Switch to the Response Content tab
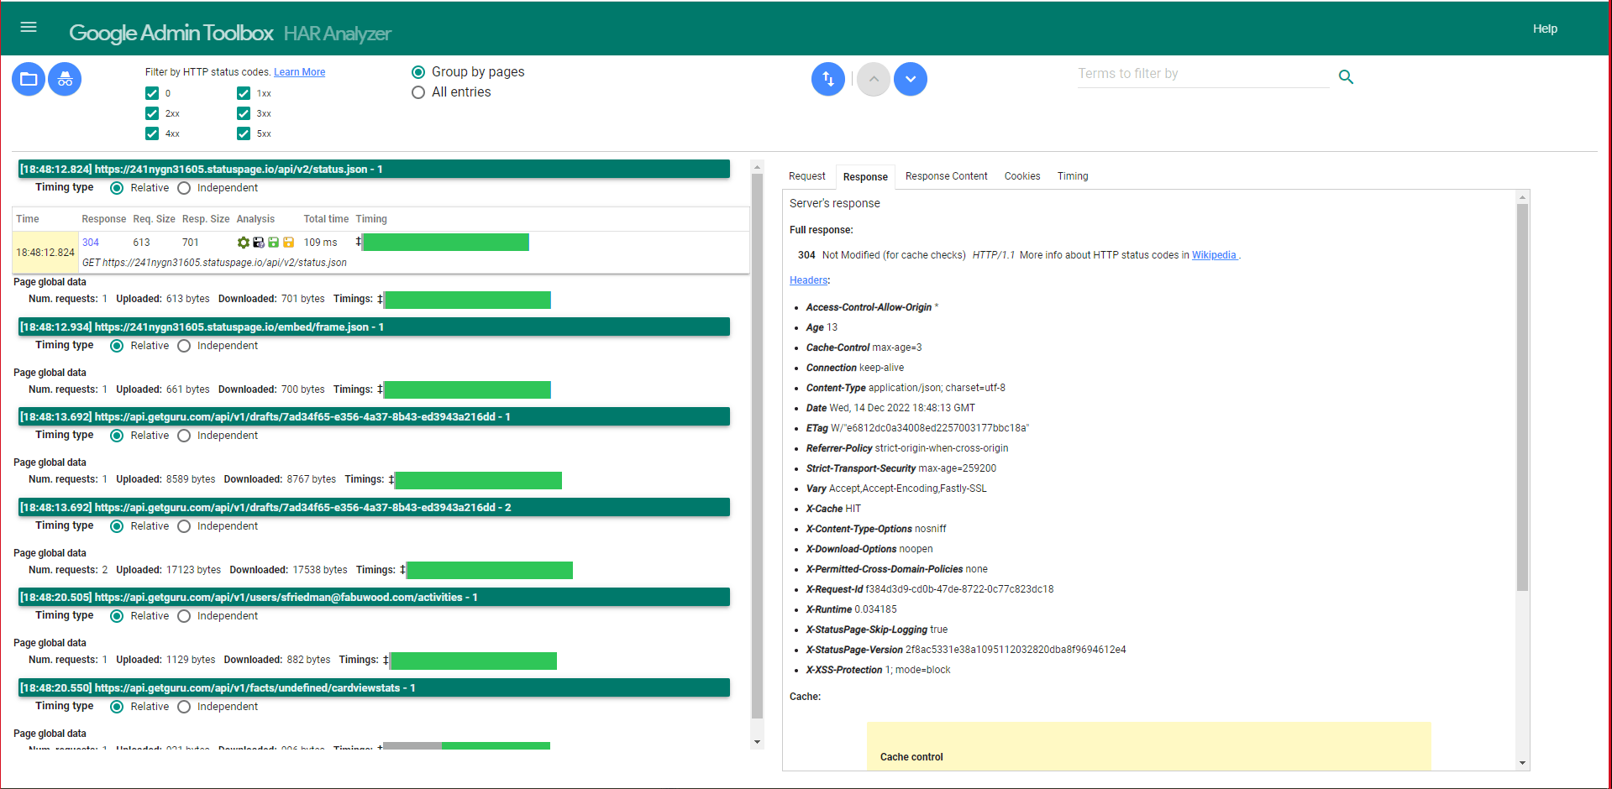Image resolution: width=1612 pixels, height=789 pixels. [946, 176]
